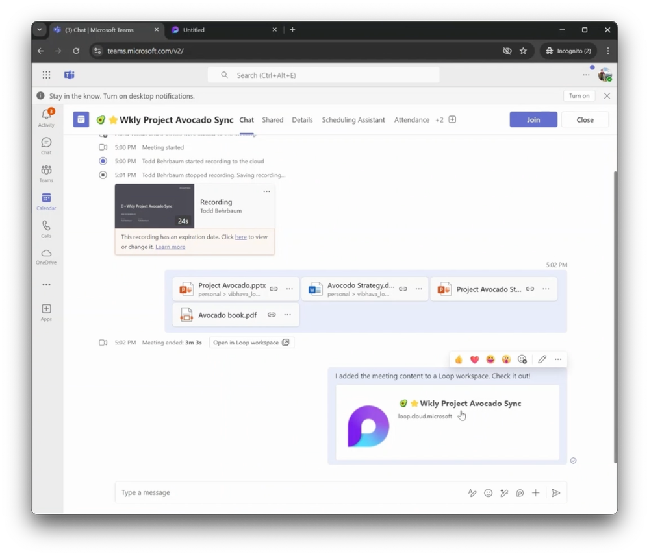
Task: Expand the +2 more tabs overflow
Action: pyautogui.click(x=439, y=120)
